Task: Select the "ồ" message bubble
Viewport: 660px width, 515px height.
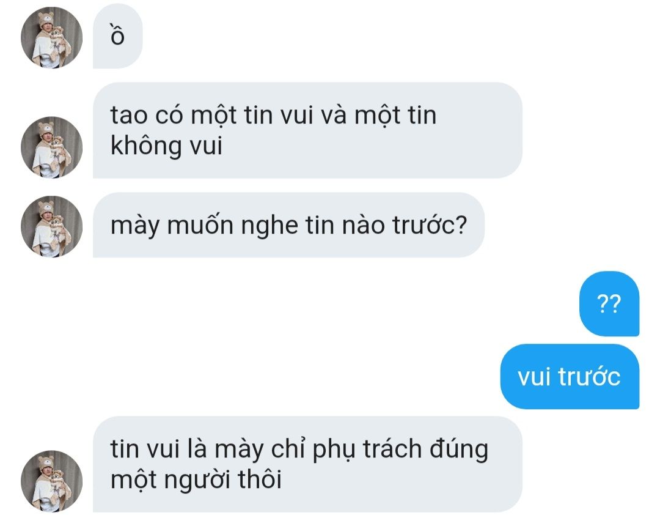Action: coord(117,36)
